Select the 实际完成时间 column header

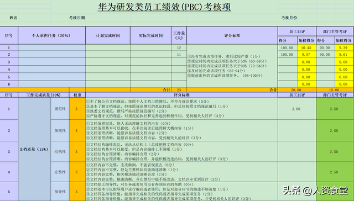(150, 35)
